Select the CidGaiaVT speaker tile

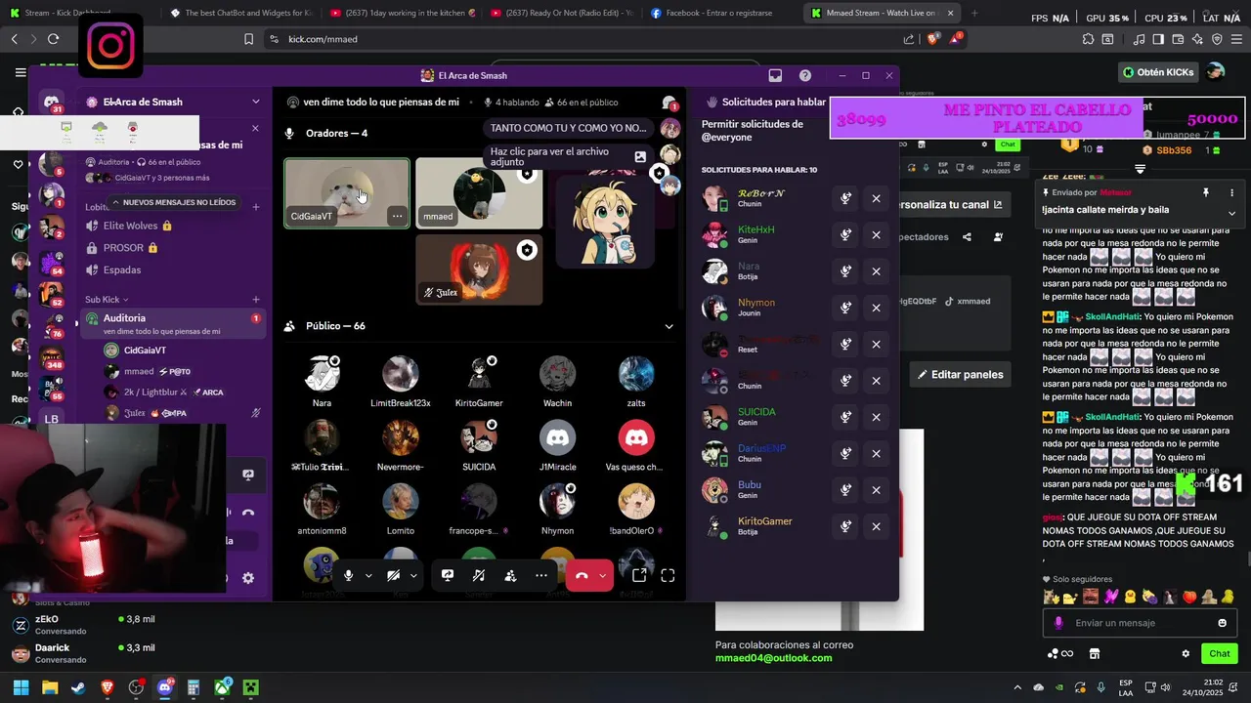[x=347, y=193]
